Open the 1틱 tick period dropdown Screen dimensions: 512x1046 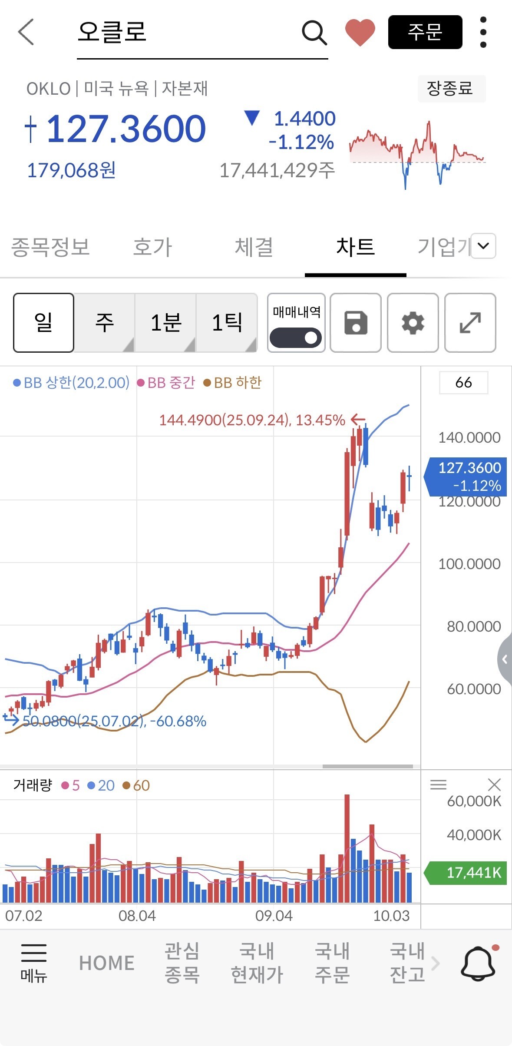(227, 322)
